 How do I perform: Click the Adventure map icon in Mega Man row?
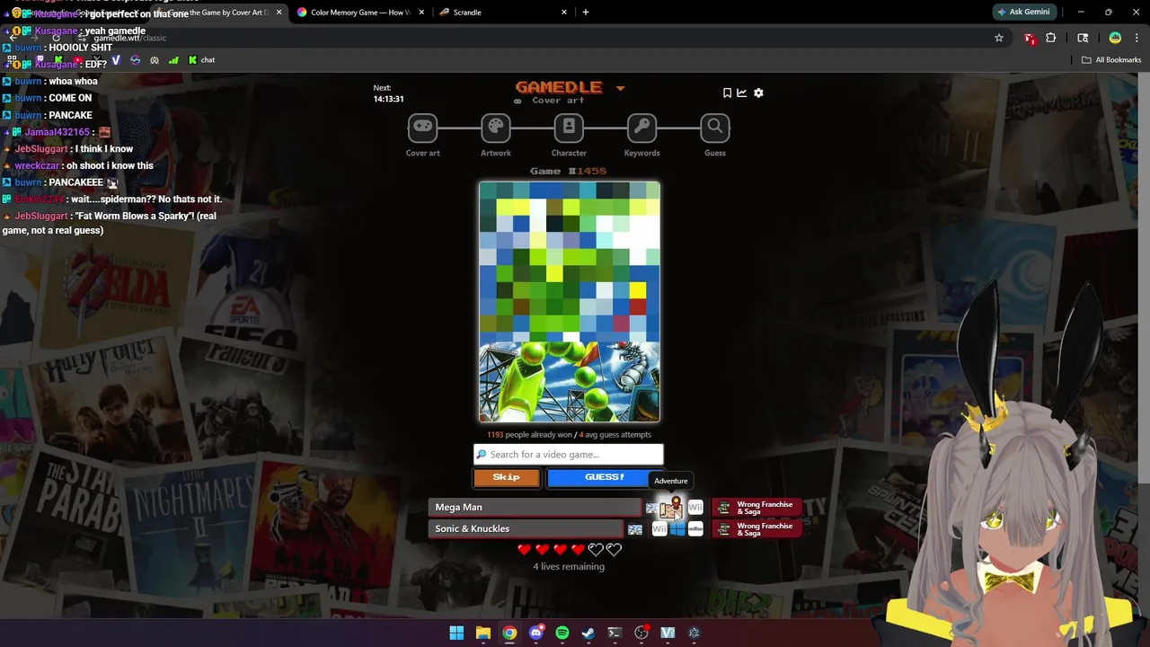click(671, 509)
